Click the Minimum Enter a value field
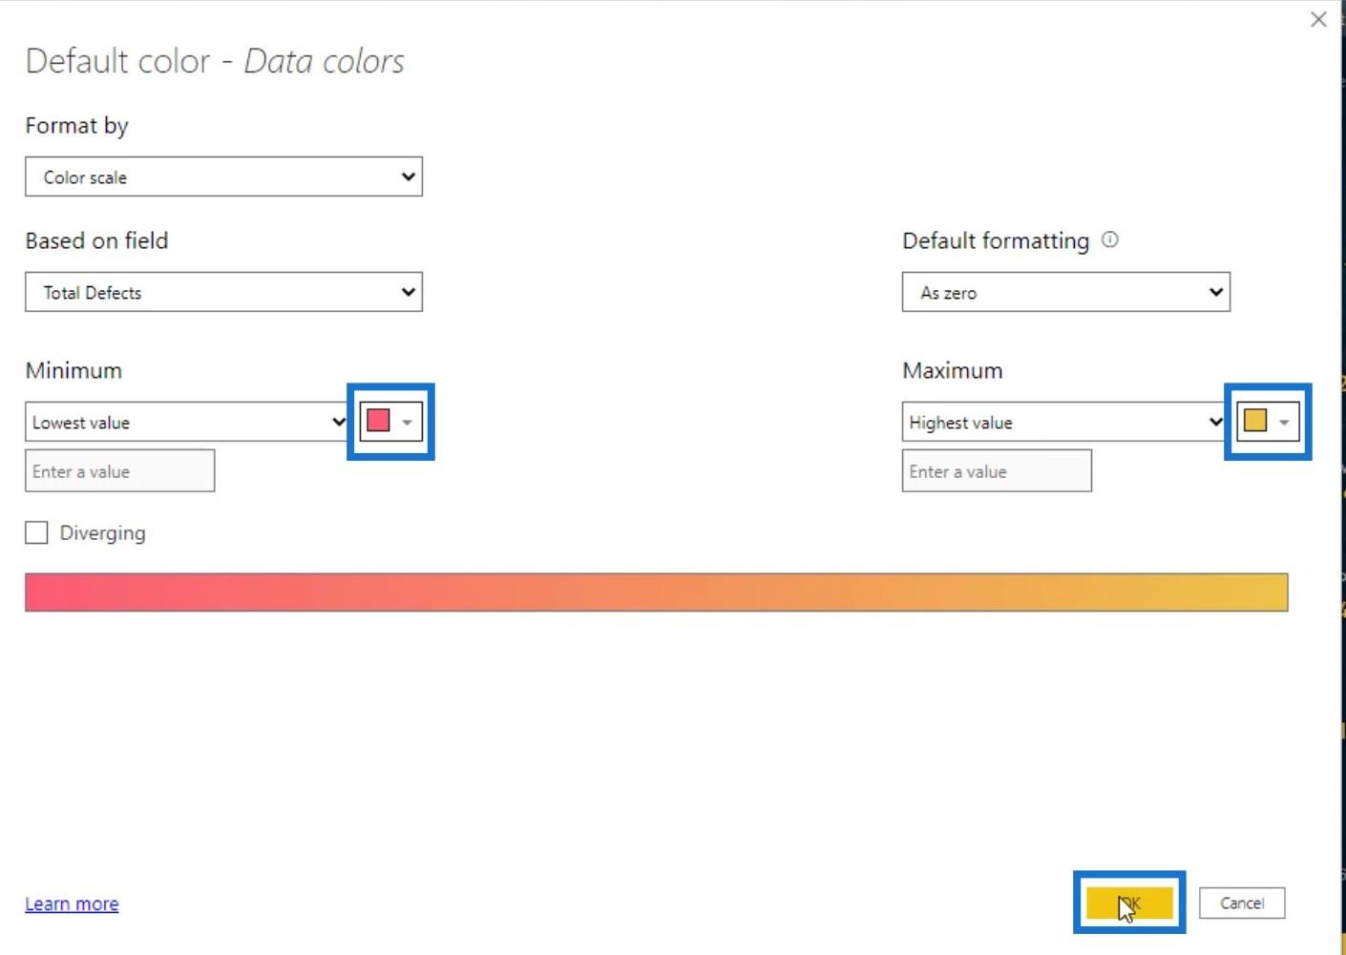 (x=119, y=471)
